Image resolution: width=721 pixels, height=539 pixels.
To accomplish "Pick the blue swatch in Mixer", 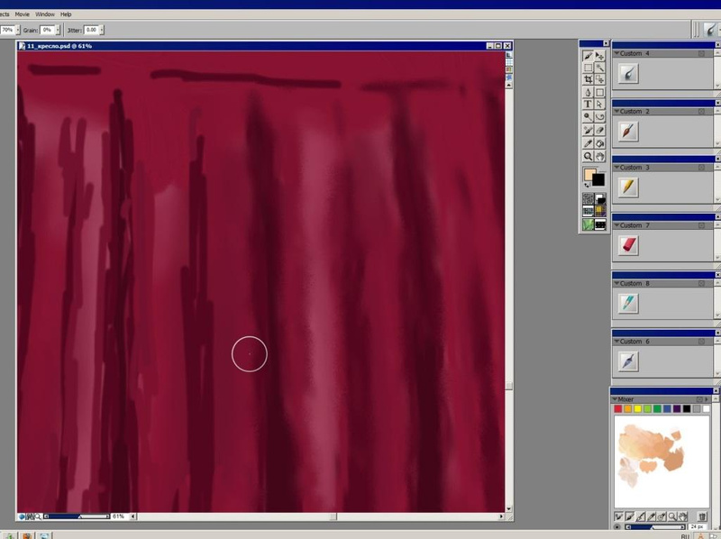I will tap(667, 409).
